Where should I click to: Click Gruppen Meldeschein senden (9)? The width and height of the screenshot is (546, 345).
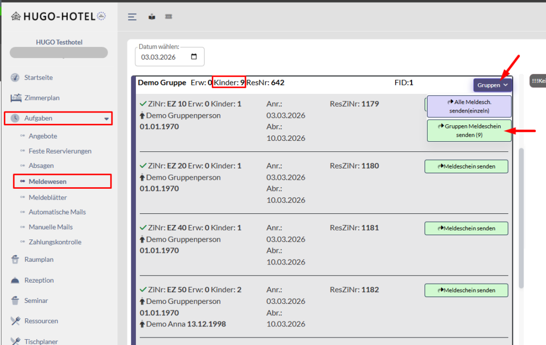(469, 131)
